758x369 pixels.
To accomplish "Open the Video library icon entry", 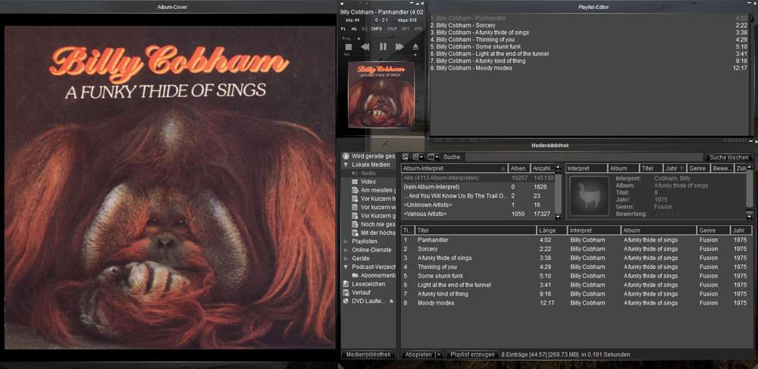I will [368, 182].
